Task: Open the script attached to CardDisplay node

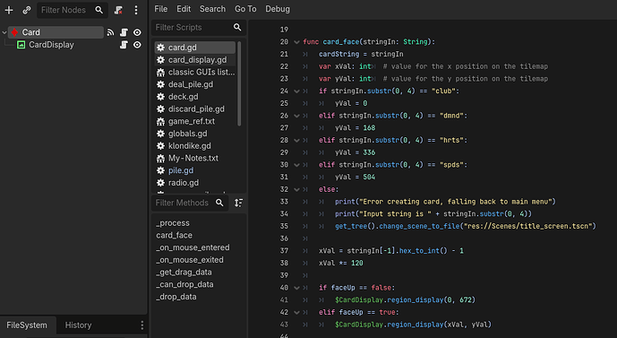Action: 124,45
